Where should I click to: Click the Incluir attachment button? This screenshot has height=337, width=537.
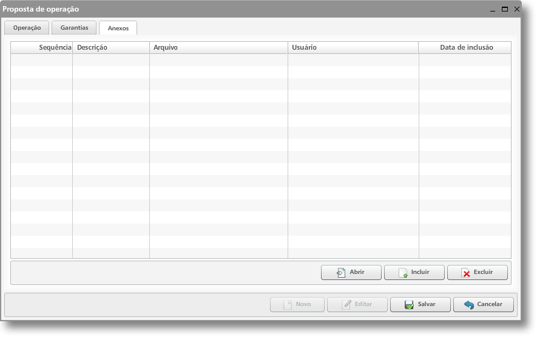[x=414, y=272]
